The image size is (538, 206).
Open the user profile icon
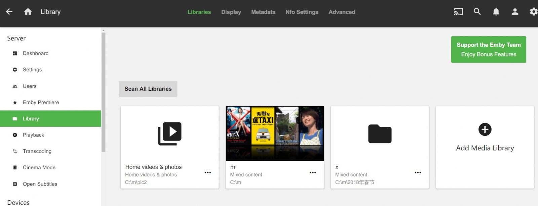tap(515, 12)
